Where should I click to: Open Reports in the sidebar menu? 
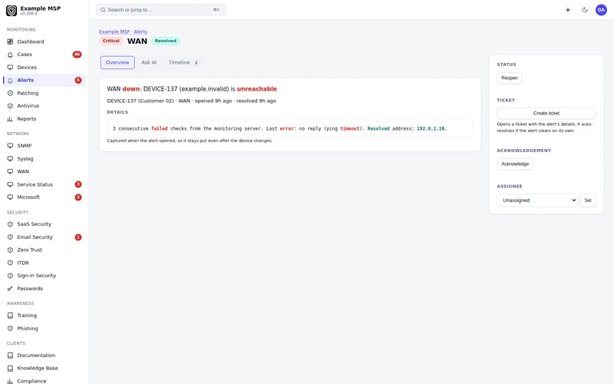pyautogui.click(x=45, y=119)
